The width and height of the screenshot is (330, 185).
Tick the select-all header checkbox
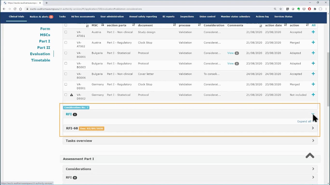pos(66,25)
